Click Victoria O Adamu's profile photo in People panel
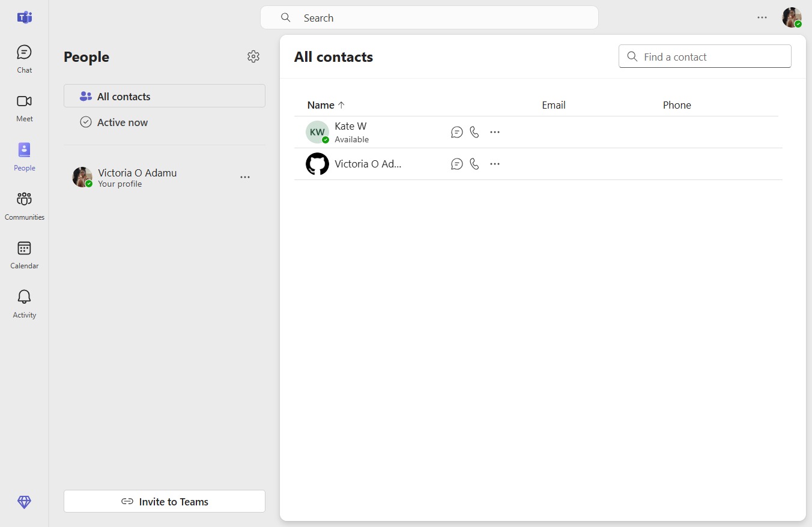The image size is (812, 527). [82, 177]
